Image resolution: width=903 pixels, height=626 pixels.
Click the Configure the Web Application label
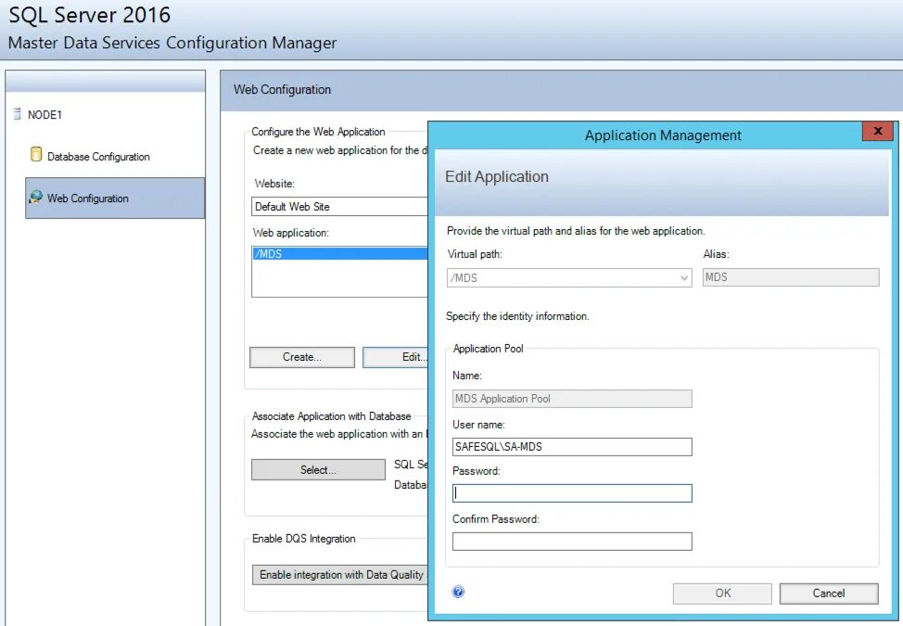click(x=318, y=132)
